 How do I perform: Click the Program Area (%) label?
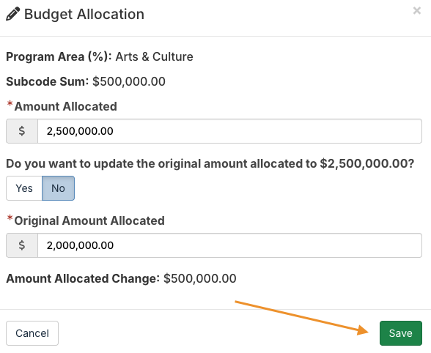(x=59, y=57)
